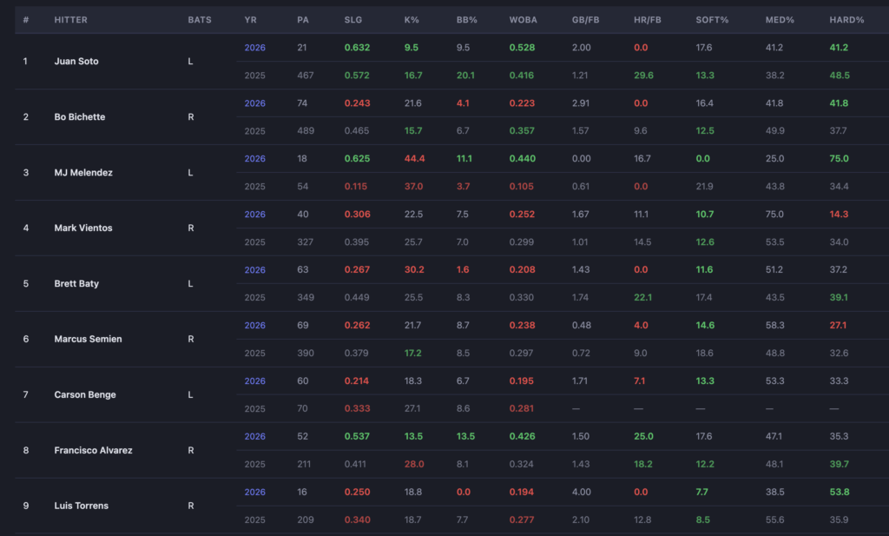
Task: Click Brett Baty's 2025 HR/FB value 22.1
Action: [643, 298]
